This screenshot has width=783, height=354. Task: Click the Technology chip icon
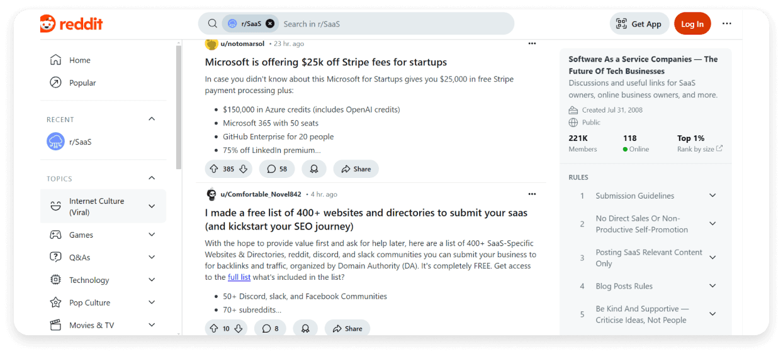55,280
